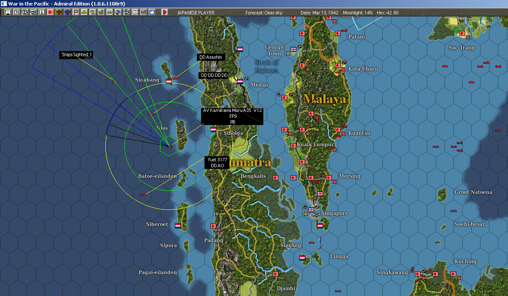Click the 'DD Asashio' label

tap(210, 57)
